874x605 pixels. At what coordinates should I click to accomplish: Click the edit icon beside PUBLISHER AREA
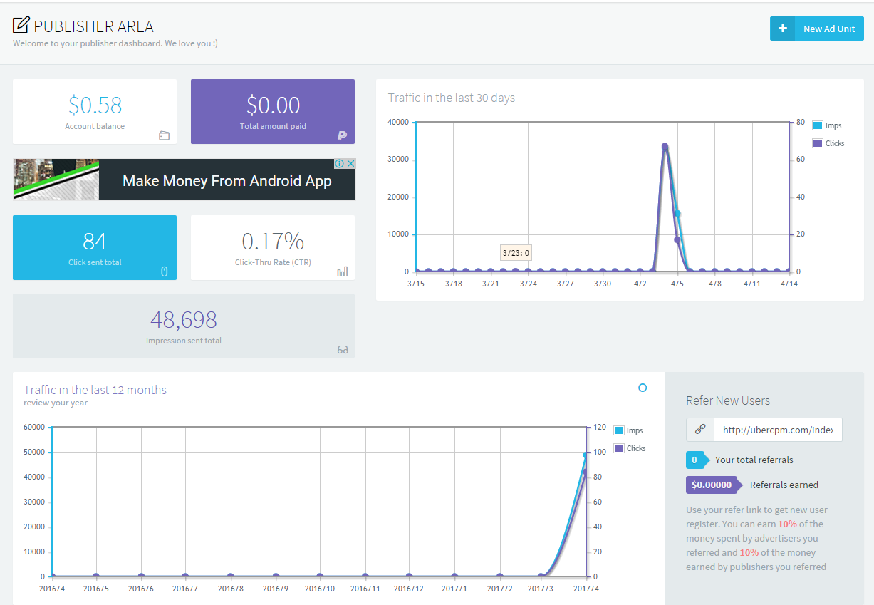coord(21,25)
